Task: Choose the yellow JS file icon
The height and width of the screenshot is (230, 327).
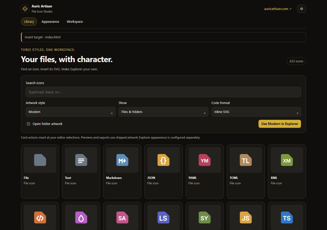Action: pyautogui.click(x=246, y=217)
